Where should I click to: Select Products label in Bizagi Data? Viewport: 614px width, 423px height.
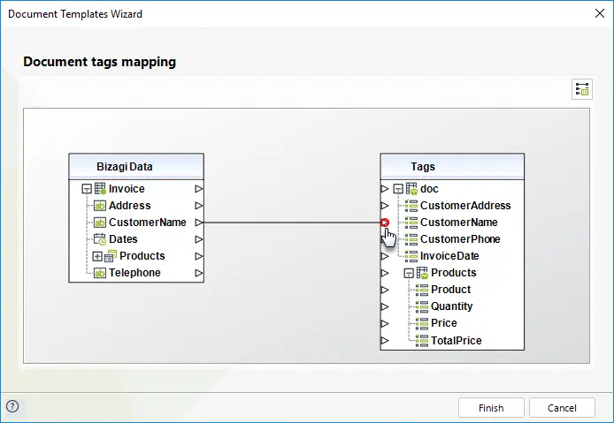click(x=142, y=256)
